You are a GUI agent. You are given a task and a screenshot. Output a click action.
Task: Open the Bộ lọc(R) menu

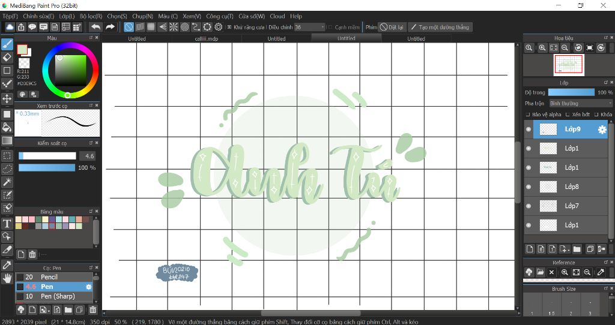tap(91, 16)
